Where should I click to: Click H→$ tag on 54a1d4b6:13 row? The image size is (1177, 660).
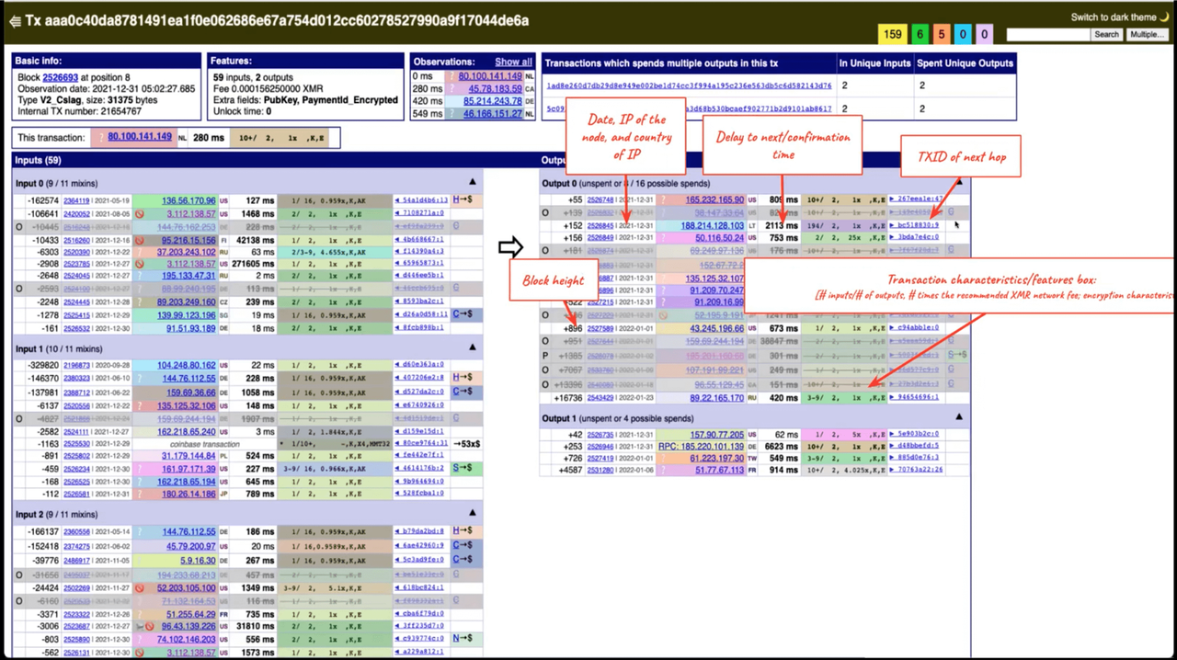point(463,200)
